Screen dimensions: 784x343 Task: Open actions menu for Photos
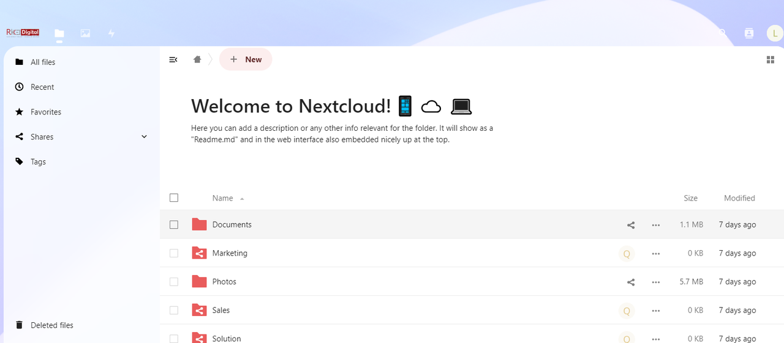(x=656, y=282)
